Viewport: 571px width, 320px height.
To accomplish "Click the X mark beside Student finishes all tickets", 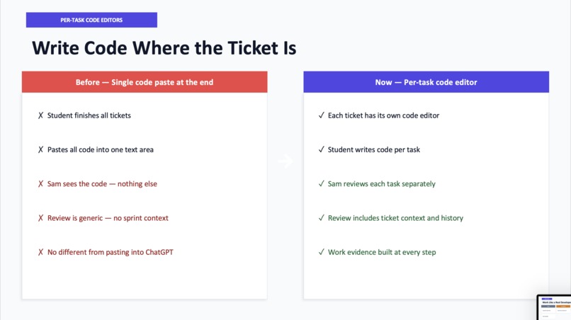I will tap(40, 115).
